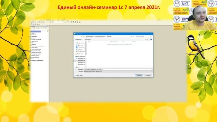Click the search field in save dialog

tap(143, 37)
